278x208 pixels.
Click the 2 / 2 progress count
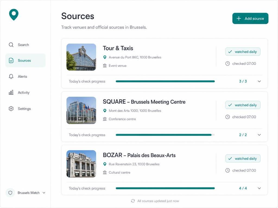[x=243, y=135]
